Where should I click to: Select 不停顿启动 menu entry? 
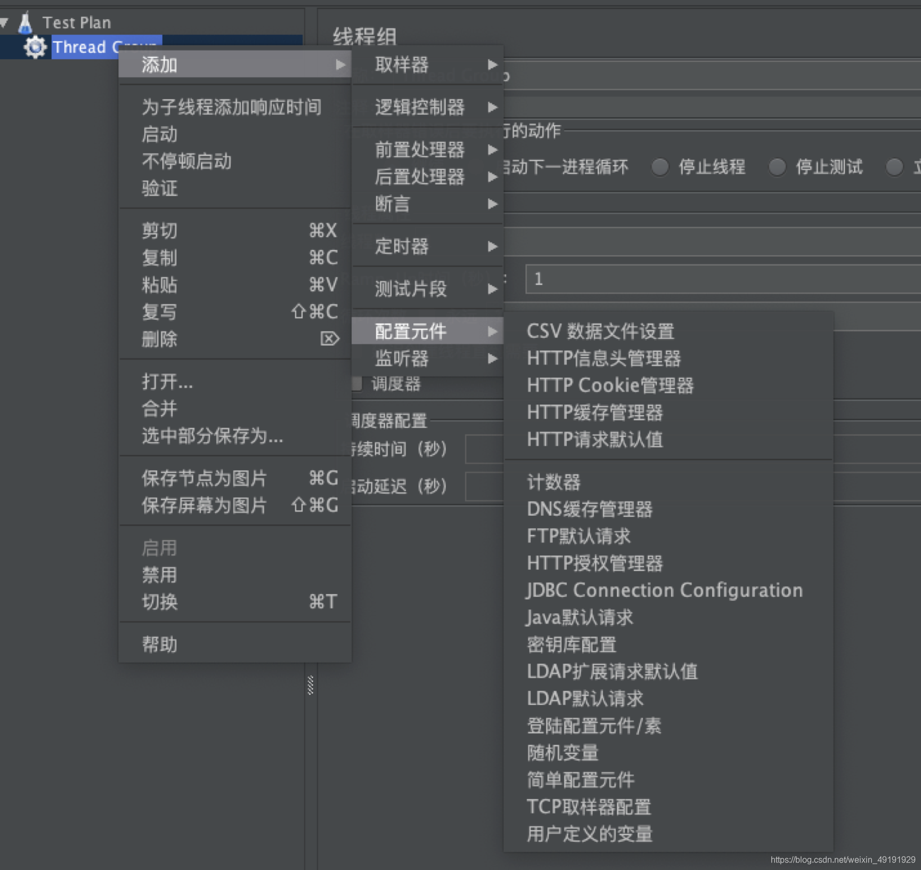point(235,161)
